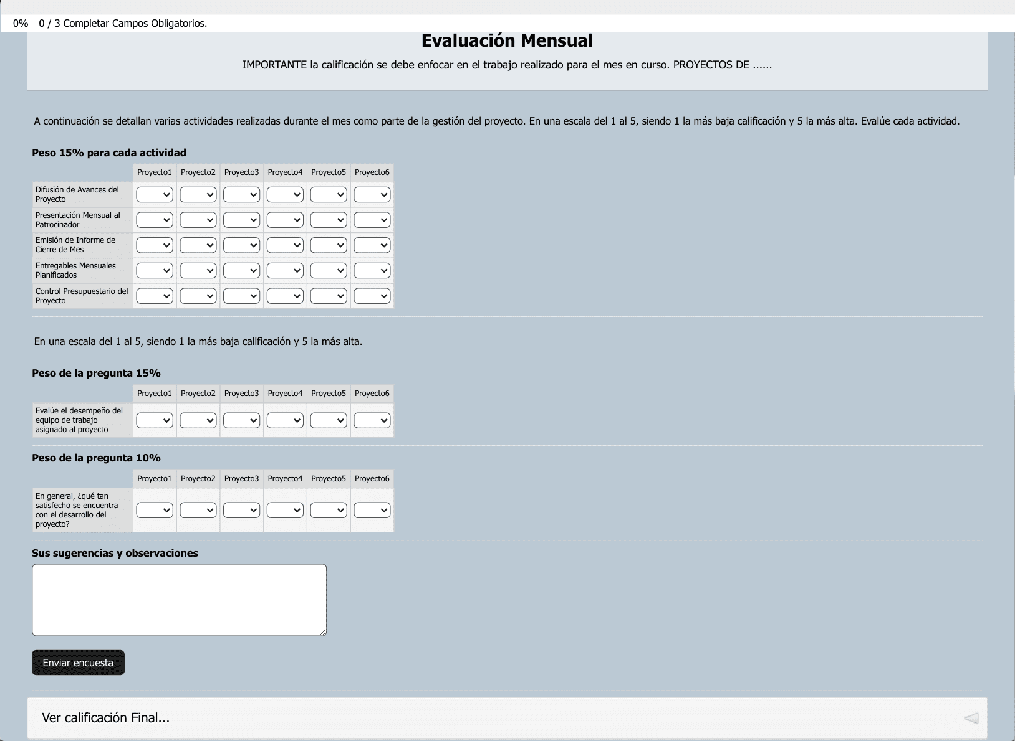This screenshot has width=1015, height=741.
Task: Open Proyecto1 dropdown for Control Presupuestario
Action: (x=155, y=296)
